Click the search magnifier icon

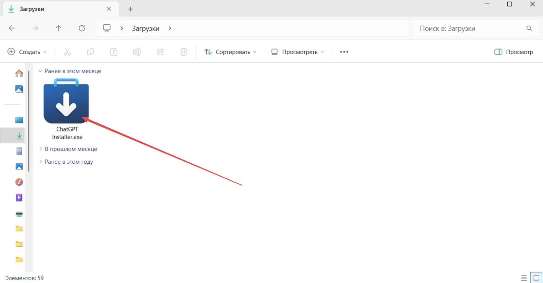(529, 28)
